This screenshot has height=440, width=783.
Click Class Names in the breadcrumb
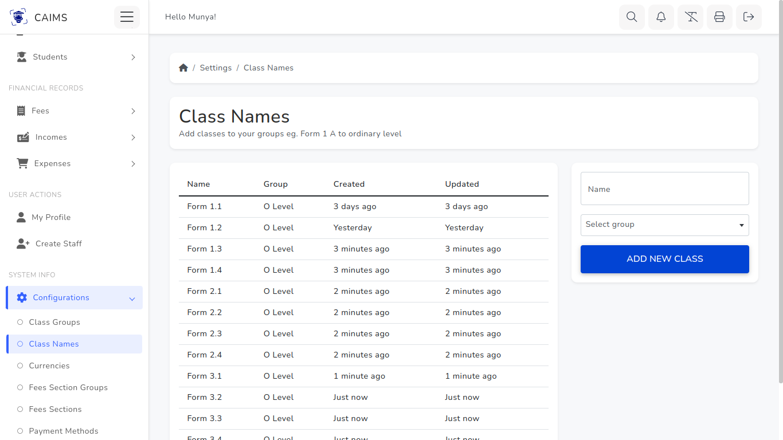268,68
